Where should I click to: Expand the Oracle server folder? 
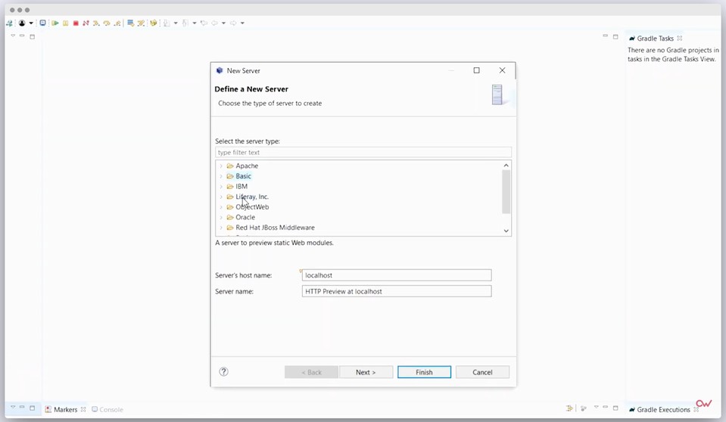pos(221,217)
